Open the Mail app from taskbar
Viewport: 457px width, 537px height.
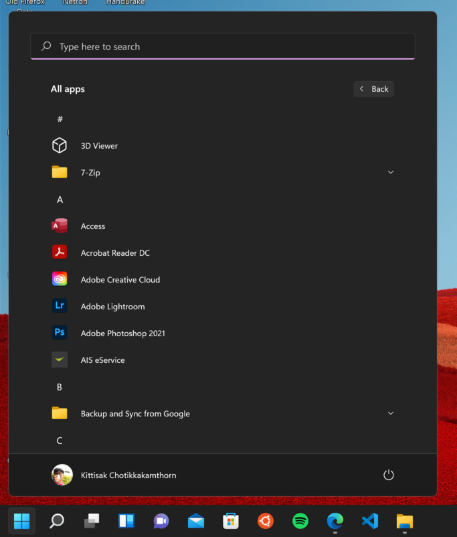pos(196,521)
